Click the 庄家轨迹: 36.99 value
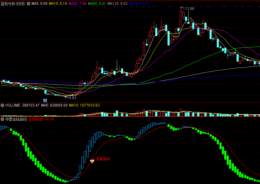Screen dimensions: 260x184 tap(41, 119)
